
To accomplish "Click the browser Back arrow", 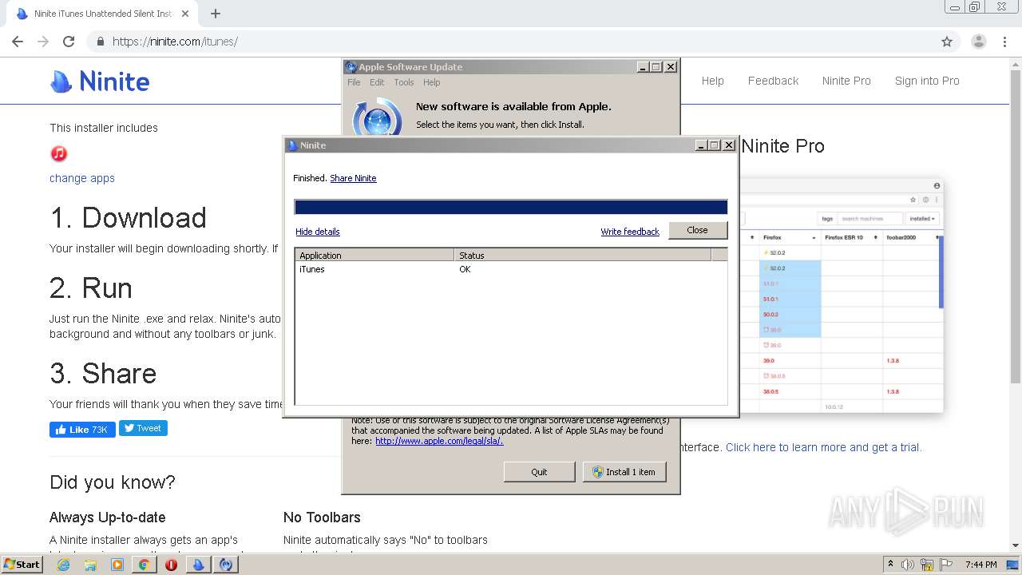I will 18,42.
